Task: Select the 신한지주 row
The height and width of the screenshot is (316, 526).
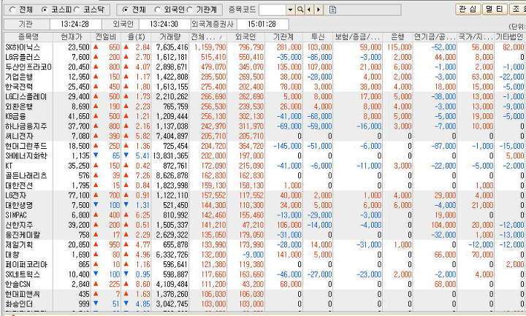Action: click(264, 226)
